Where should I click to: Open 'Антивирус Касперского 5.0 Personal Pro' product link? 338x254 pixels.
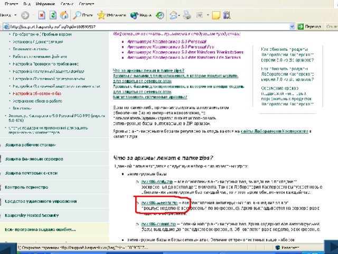click(x=159, y=46)
